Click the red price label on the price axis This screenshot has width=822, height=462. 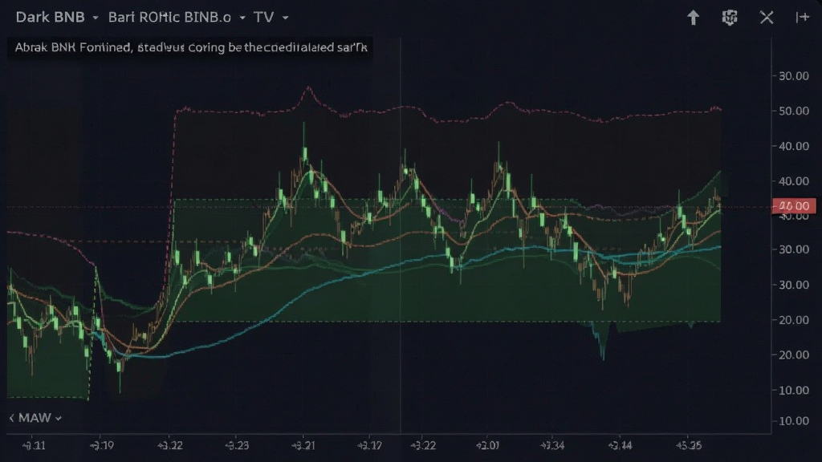tap(794, 206)
